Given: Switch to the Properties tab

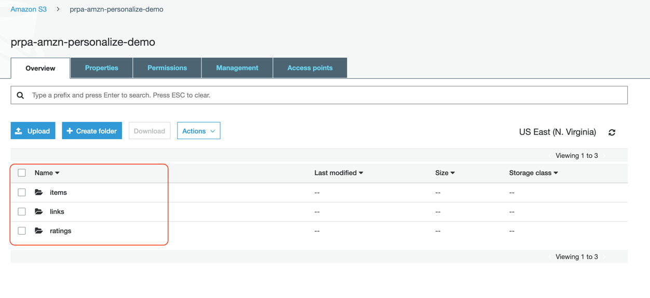Looking at the screenshot, I should 102,68.
